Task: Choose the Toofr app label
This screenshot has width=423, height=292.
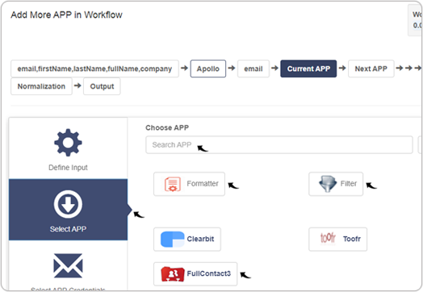Action: point(352,239)
